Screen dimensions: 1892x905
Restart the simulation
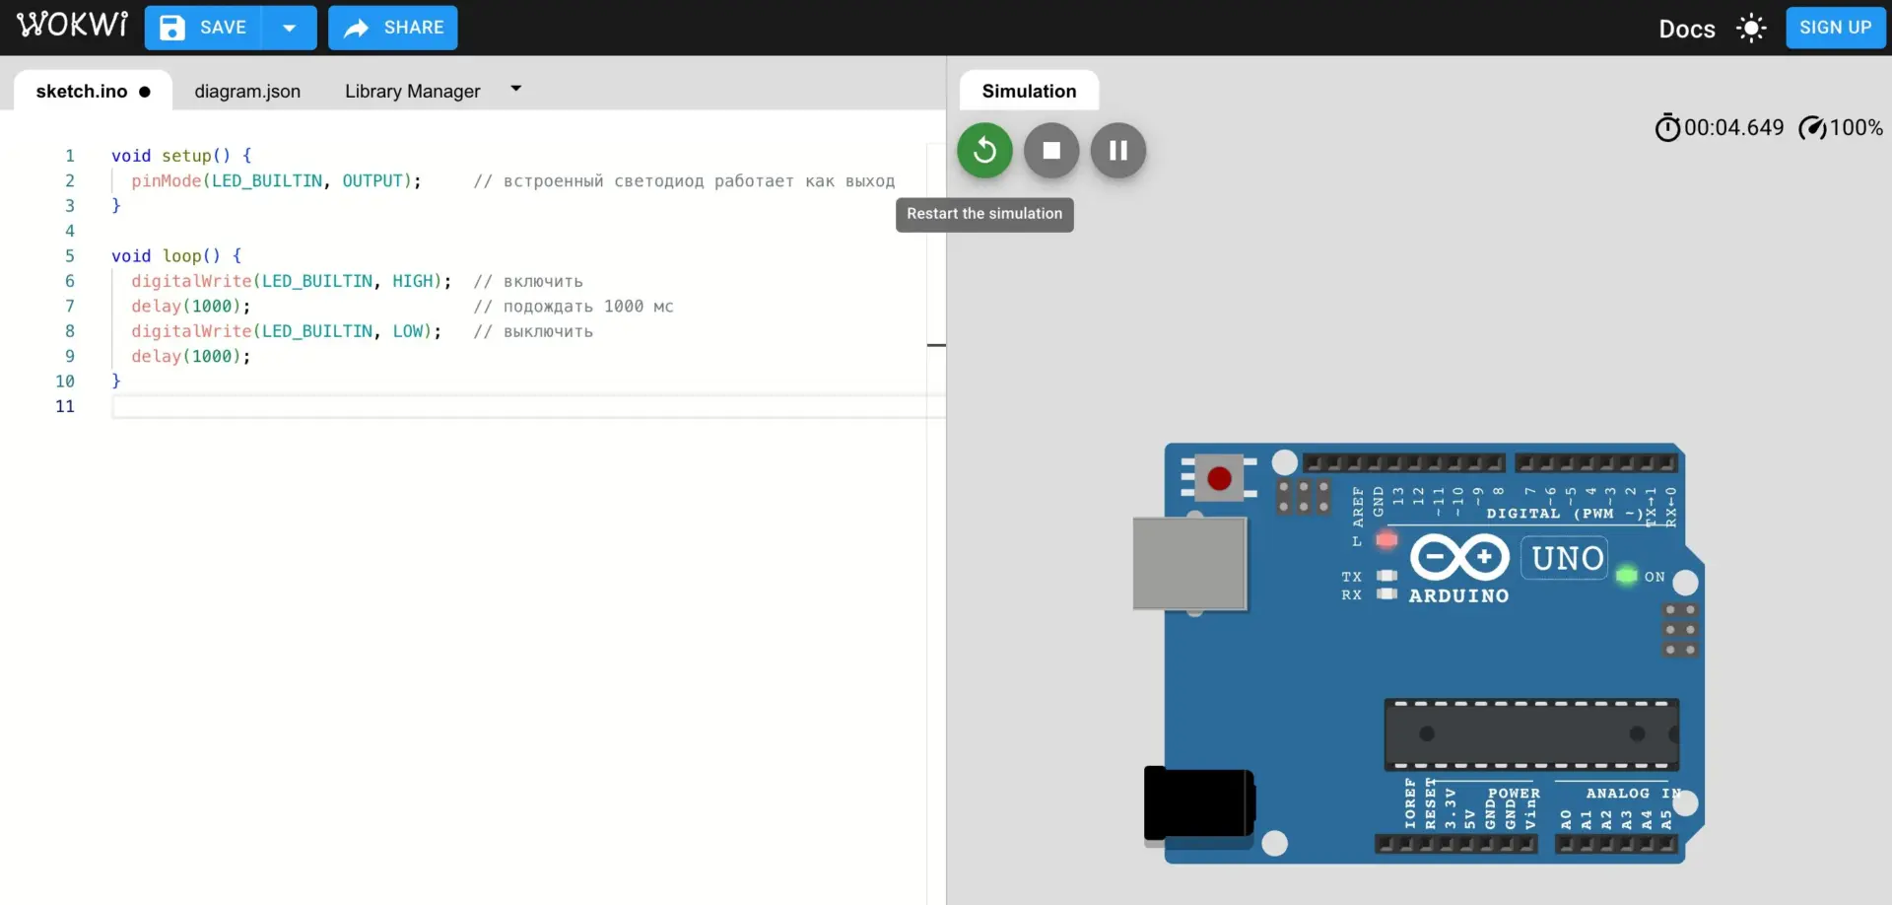point(984,150)
